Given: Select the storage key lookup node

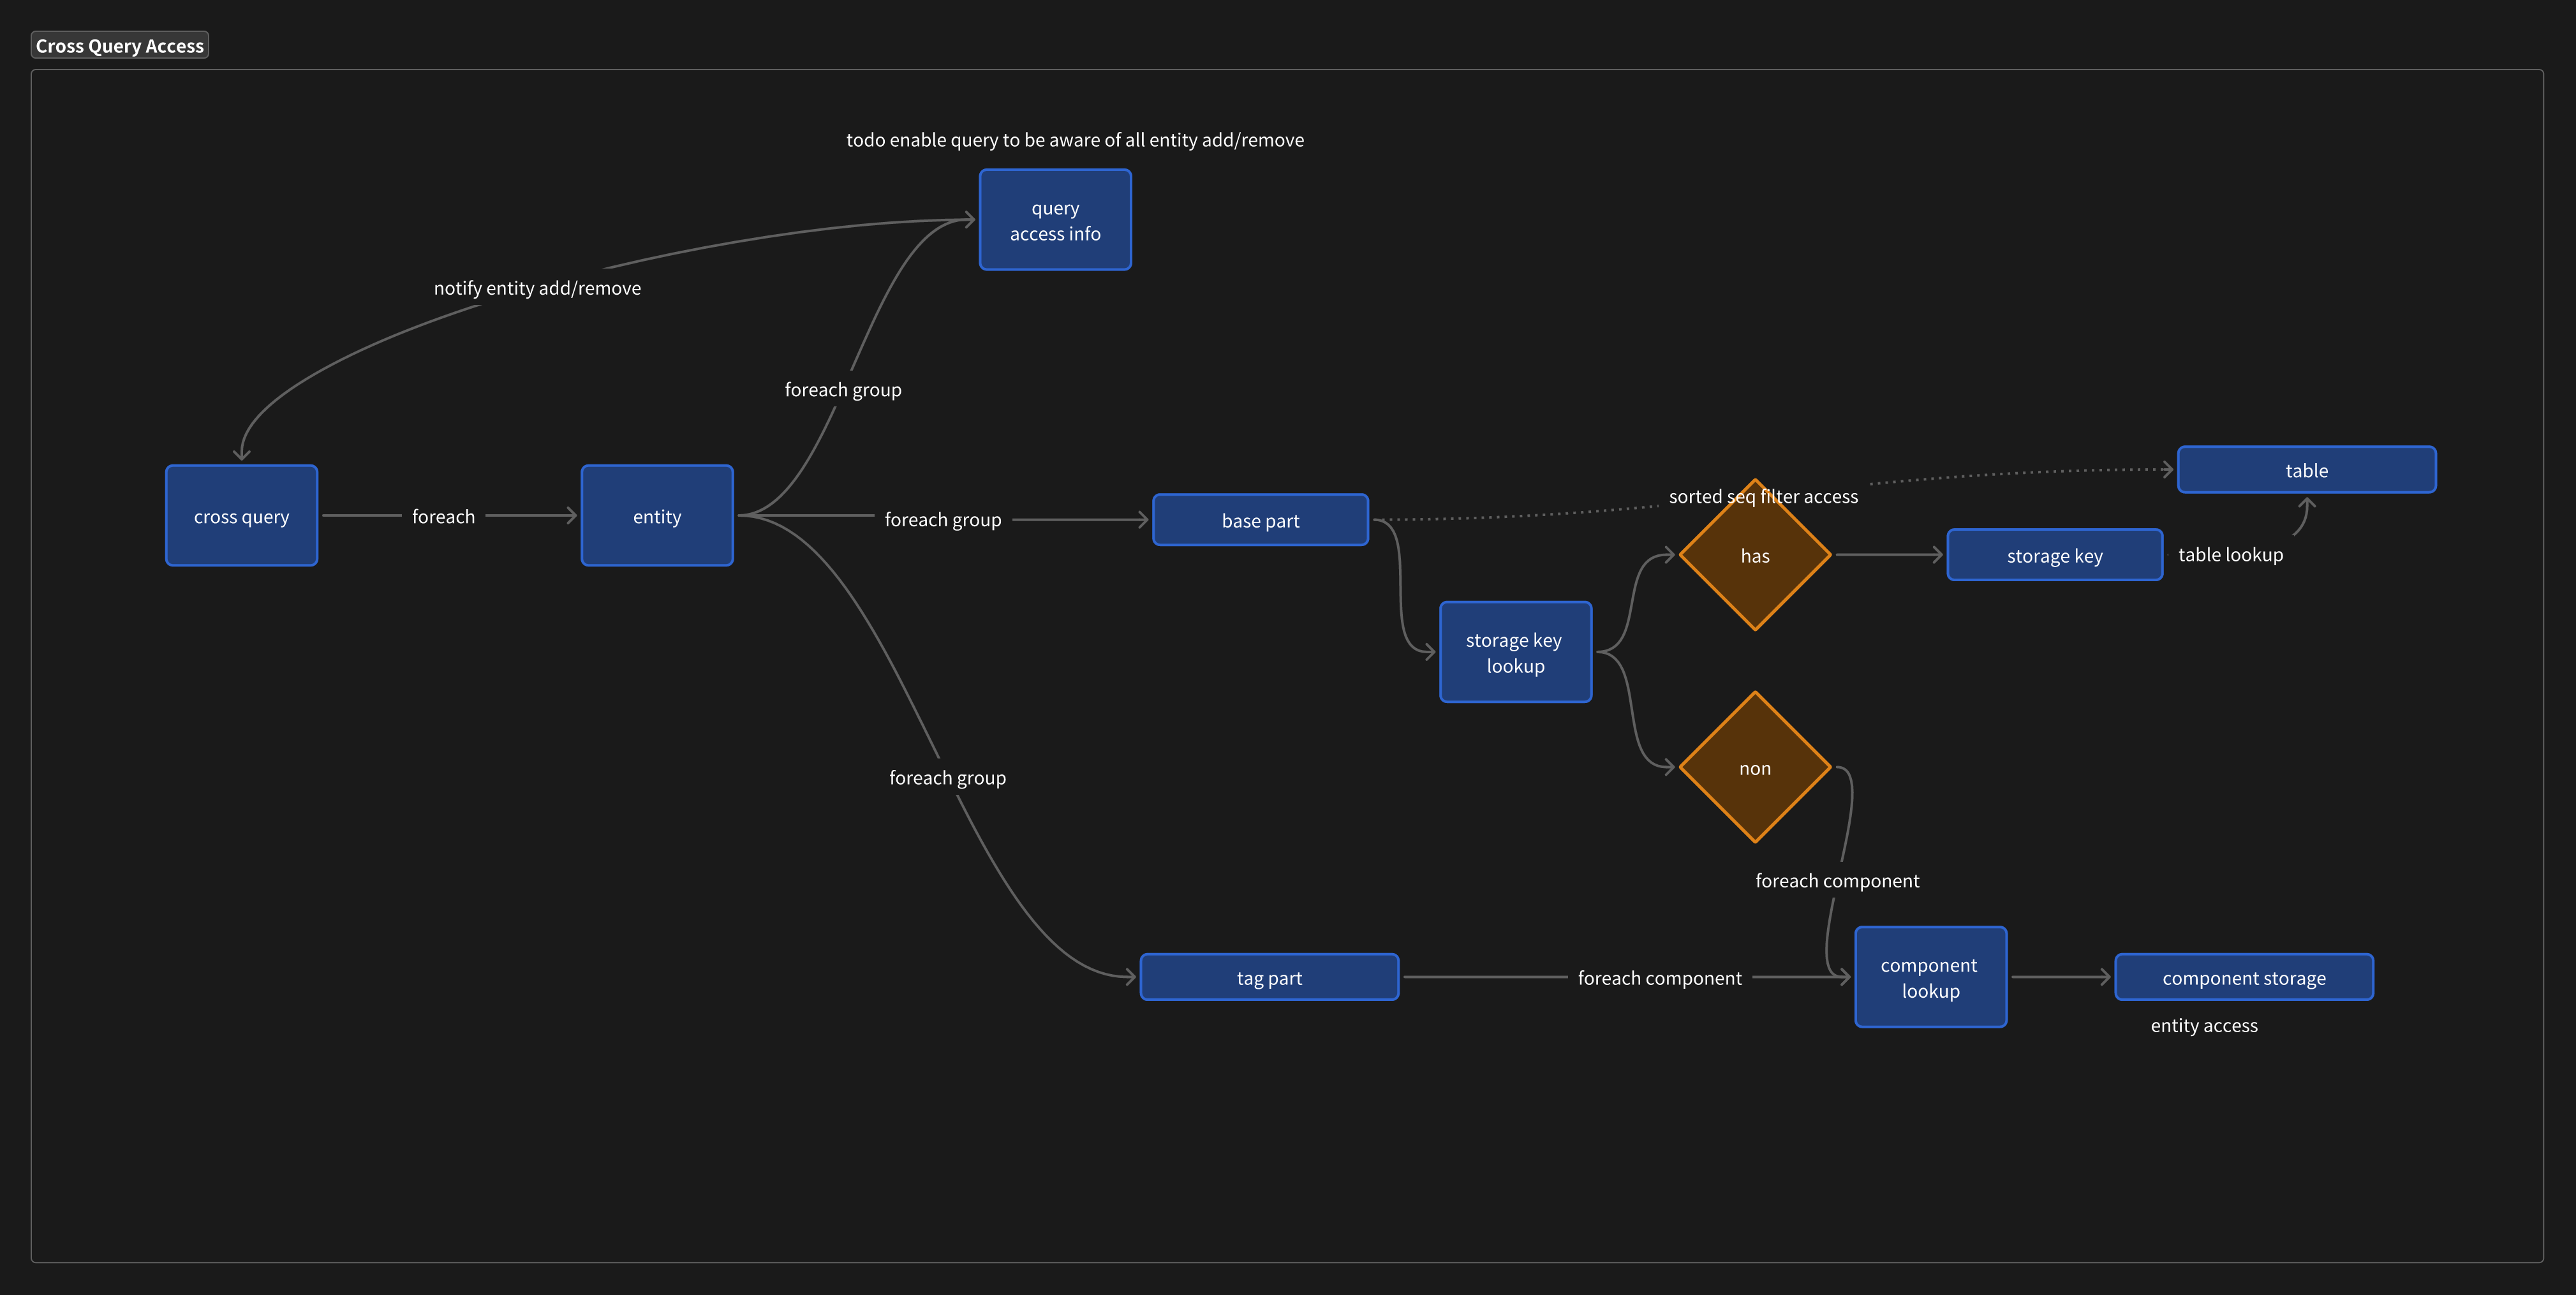Looking at the screenshot, I should [x=1515, y=652].
